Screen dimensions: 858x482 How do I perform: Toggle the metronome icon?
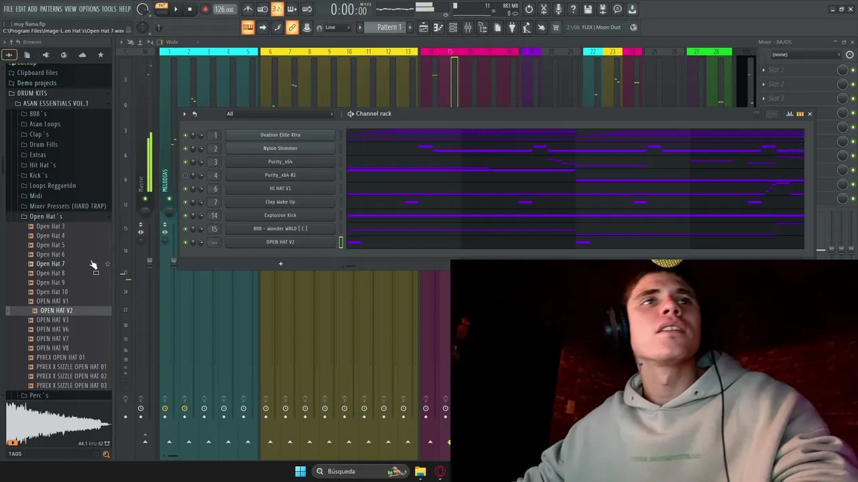tap(248, 9)
